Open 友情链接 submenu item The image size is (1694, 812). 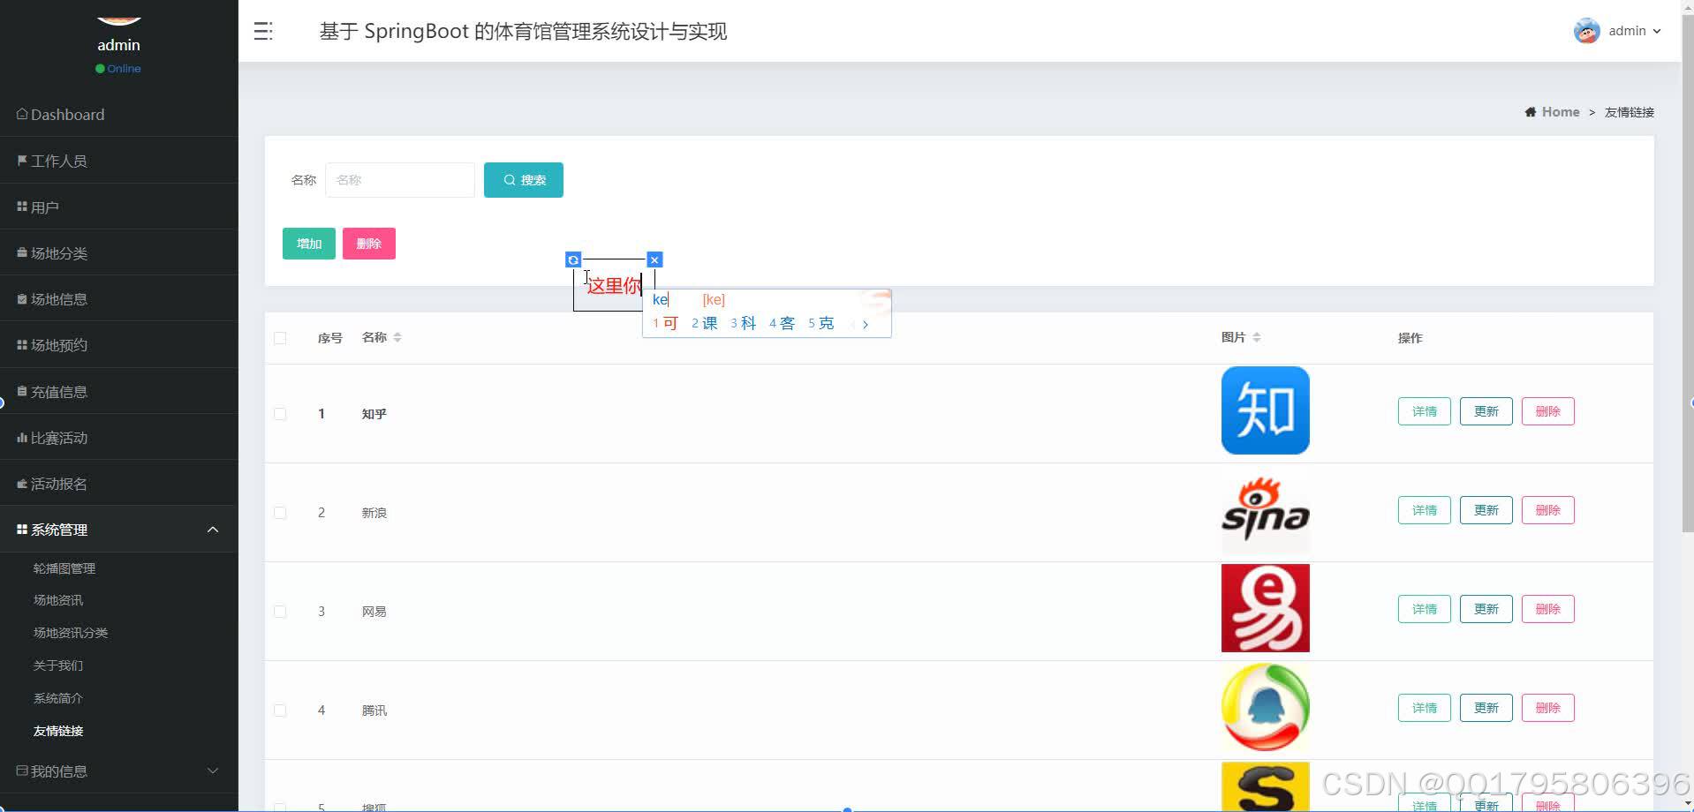(x=58, y=731)
